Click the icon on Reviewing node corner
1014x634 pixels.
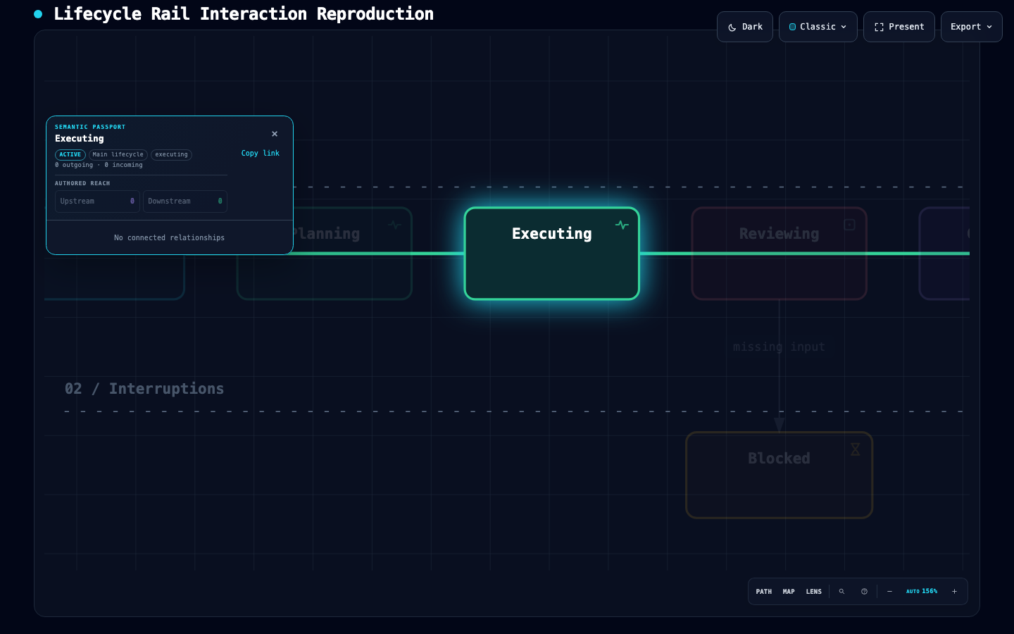tap(849, 225)
